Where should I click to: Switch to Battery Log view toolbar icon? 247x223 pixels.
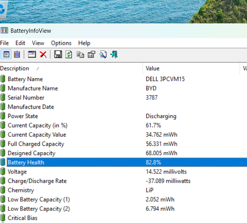17,55
